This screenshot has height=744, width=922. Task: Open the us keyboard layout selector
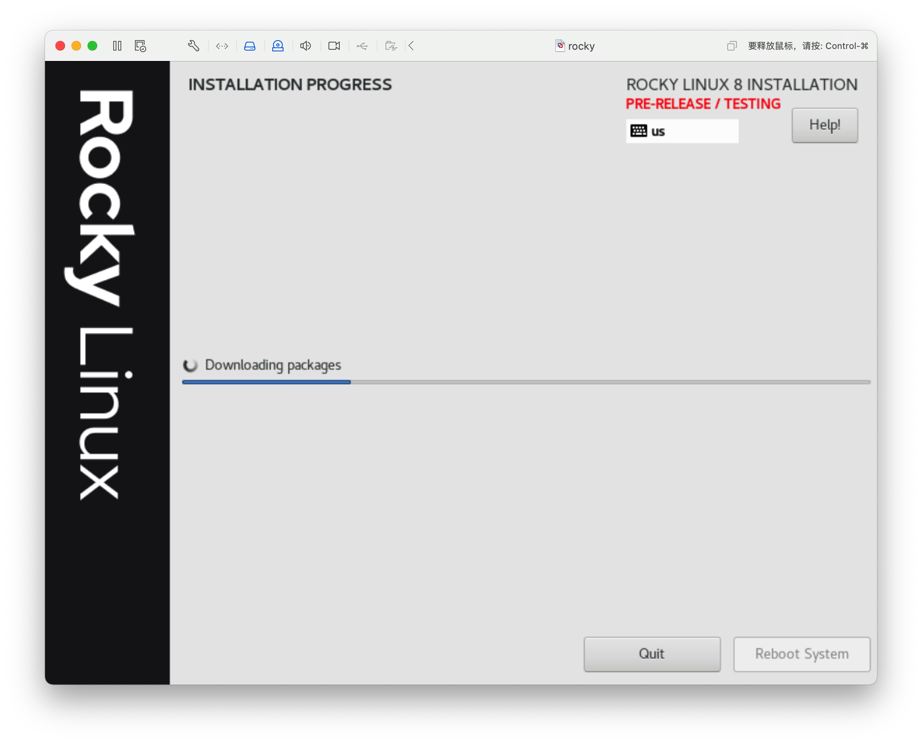pos(681,131)
